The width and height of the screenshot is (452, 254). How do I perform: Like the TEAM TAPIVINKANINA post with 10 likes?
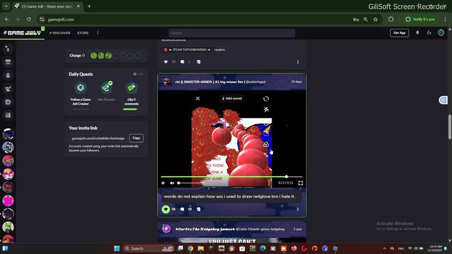tap(166, 62)
